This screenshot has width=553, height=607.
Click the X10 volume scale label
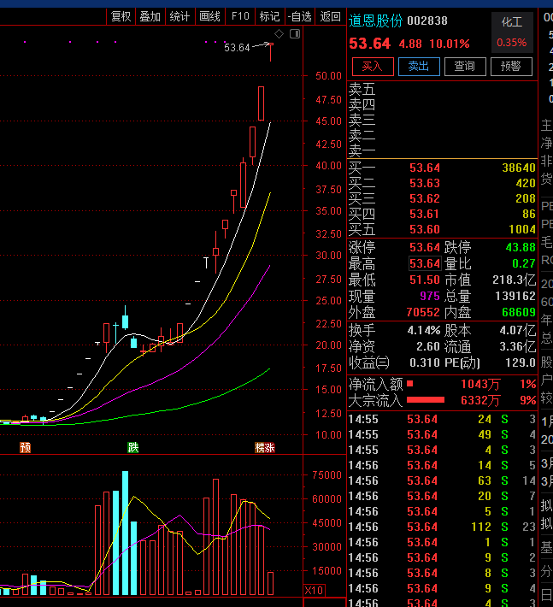[315, 591]
